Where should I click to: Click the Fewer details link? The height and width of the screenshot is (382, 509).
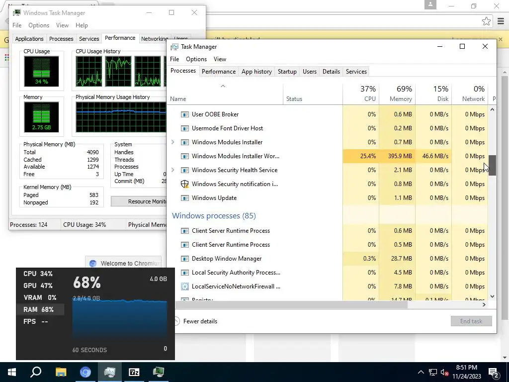200,321
